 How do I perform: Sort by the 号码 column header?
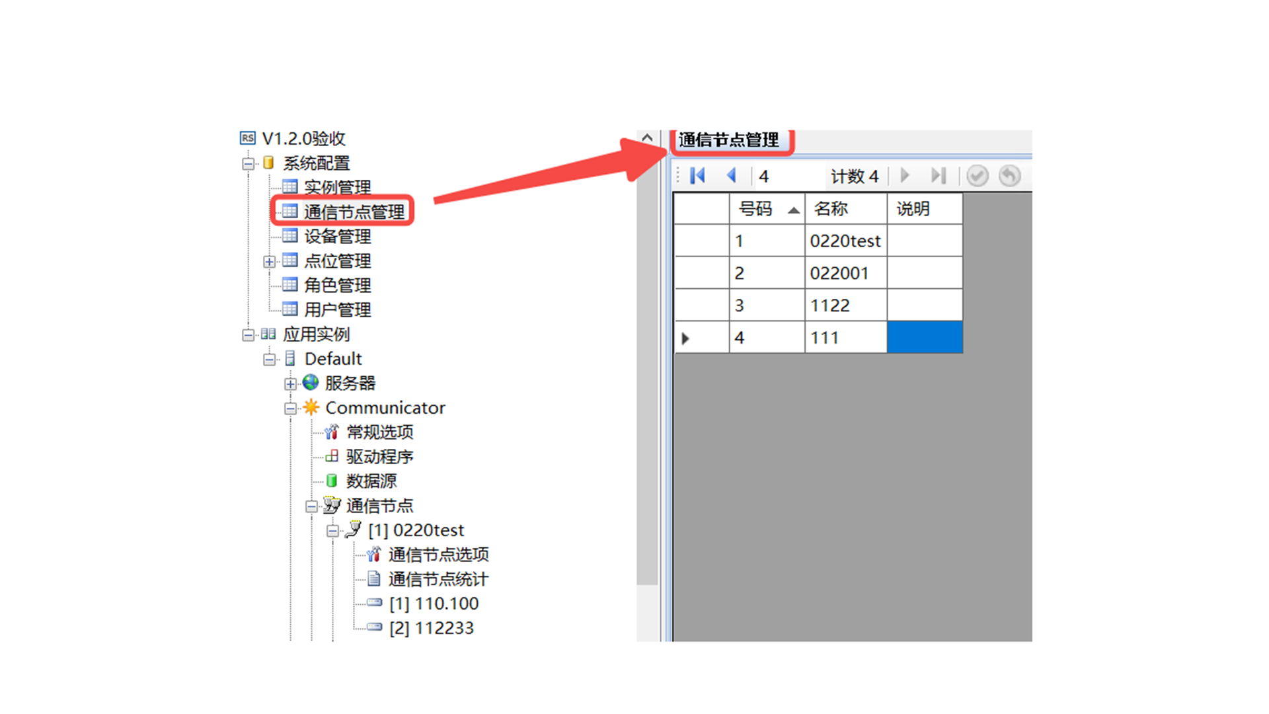click(767, 209)
